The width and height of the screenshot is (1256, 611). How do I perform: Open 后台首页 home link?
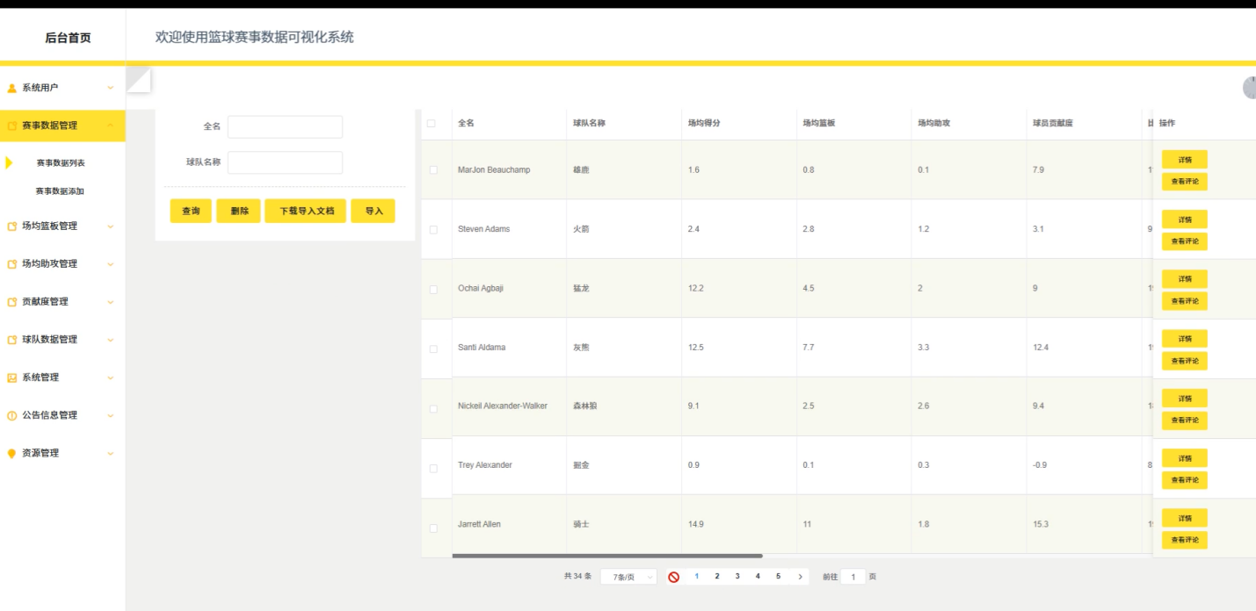coord(68,38)
